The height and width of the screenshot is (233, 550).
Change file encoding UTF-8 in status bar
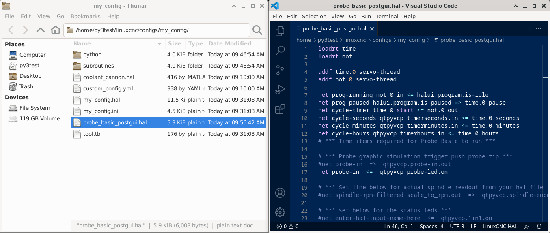(x=457, y=227)
